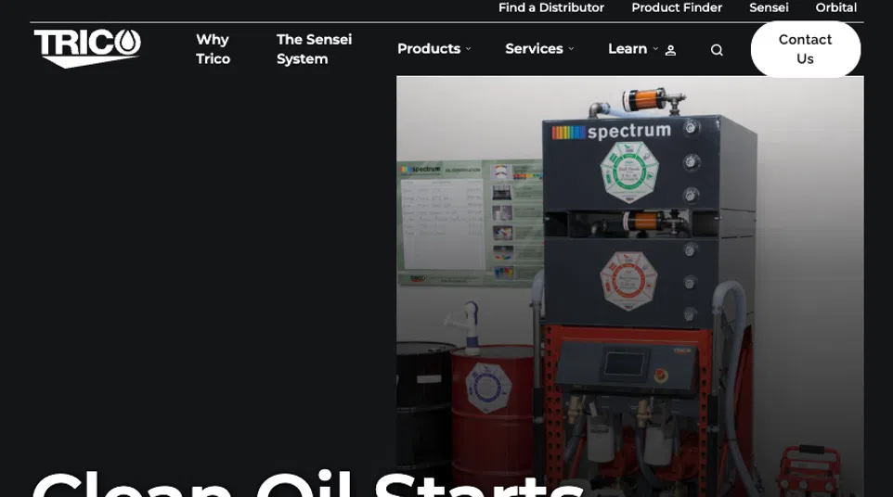Screen dimensions: 893x497
Task: Open the Product Finder link
Action: 677,8
